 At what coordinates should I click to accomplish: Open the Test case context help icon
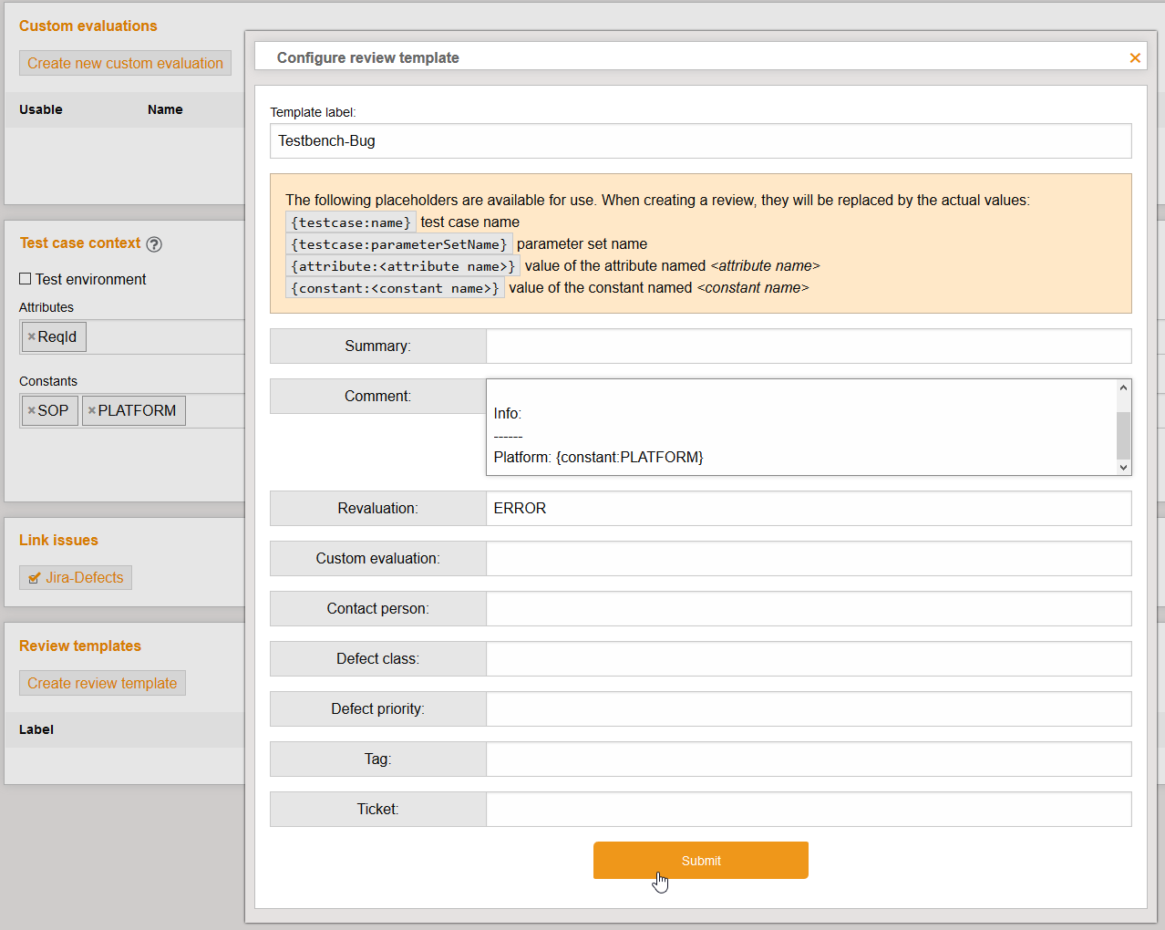pos(154,244)
